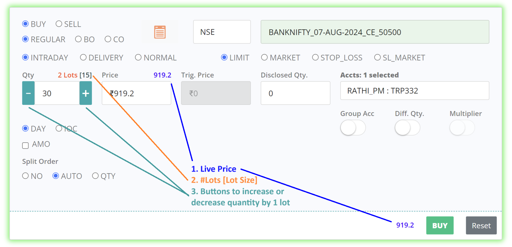The width and height of the screenshot is (512, 247).
Task: Select the SELL radio button
Action: [x=59, y=24]
